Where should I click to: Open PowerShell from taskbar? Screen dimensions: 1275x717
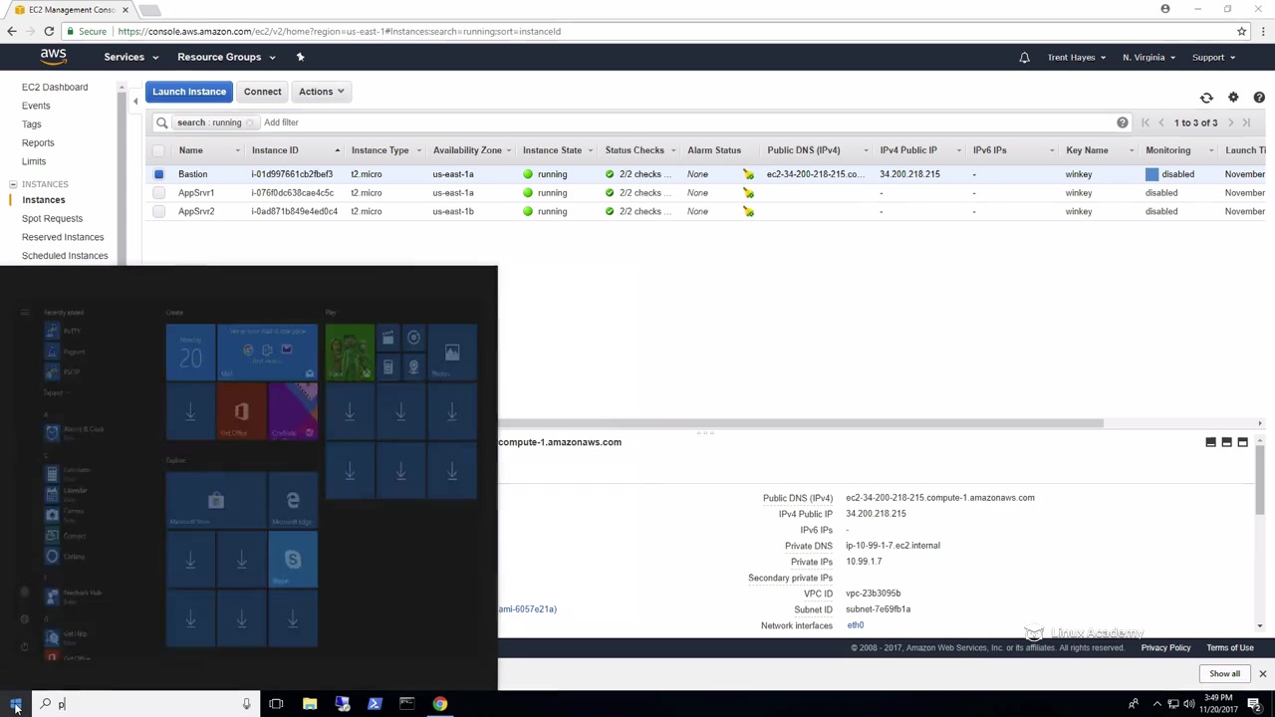(x=375, y=704)
